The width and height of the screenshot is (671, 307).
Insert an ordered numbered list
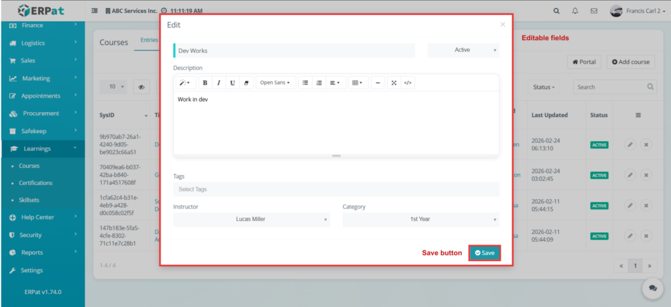point(319,83)
